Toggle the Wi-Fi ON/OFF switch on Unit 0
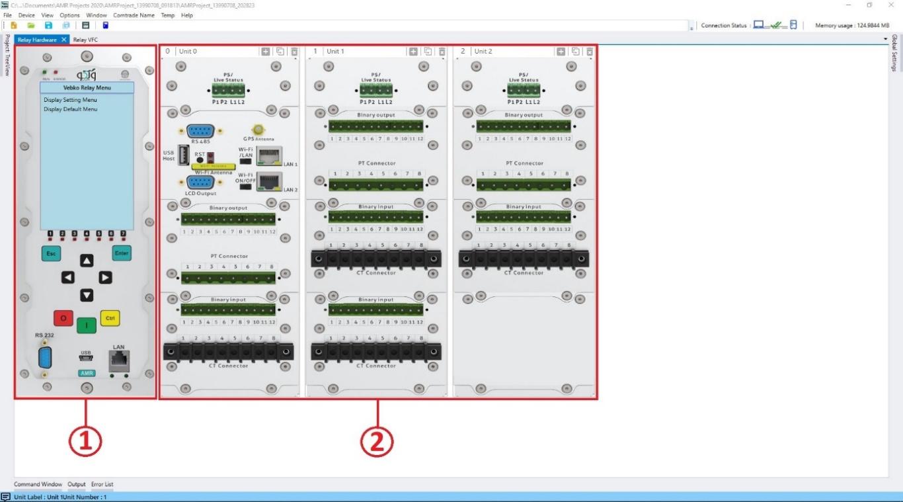903x502 pixels. [x=245, y=187]
